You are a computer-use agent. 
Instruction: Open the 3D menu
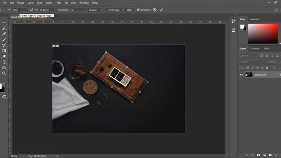(66, 3)
